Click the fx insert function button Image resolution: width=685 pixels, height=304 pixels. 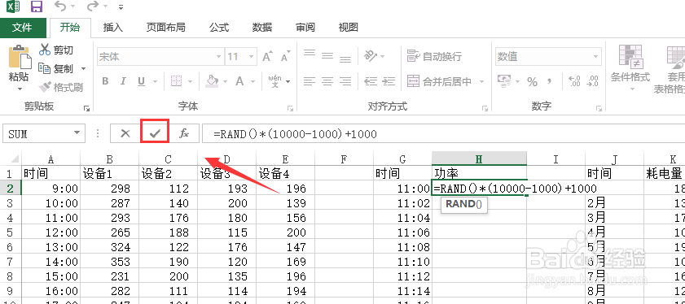tap(184, 133)
